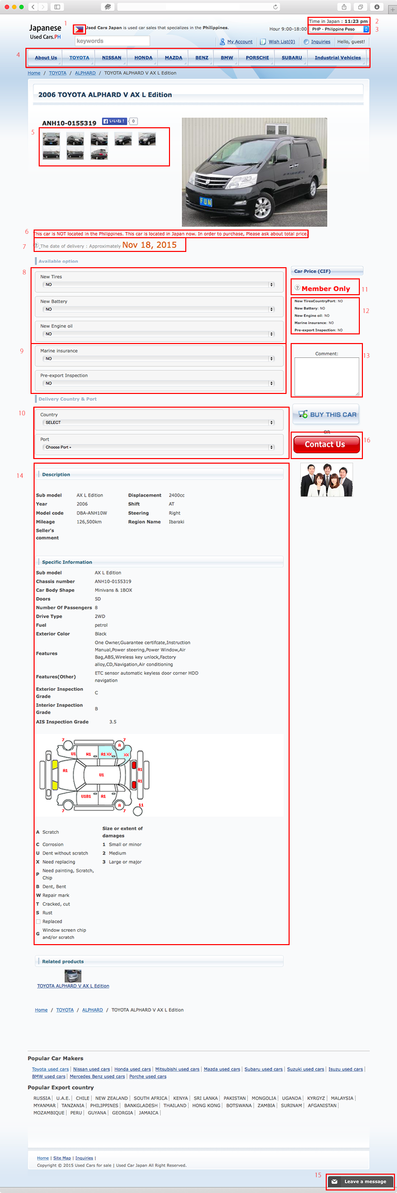Click the browser downloads icon
Viewport: 397px width, 1193px height.
click(x=377, y=7)
